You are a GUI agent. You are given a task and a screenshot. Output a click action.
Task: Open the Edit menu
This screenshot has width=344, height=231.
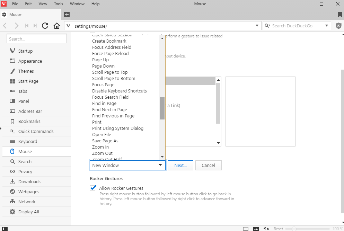[x=28, y=4]
